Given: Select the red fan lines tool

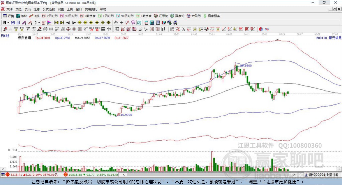Looking at the screenshot, I should pyautogui.click(x=123, y=29).
